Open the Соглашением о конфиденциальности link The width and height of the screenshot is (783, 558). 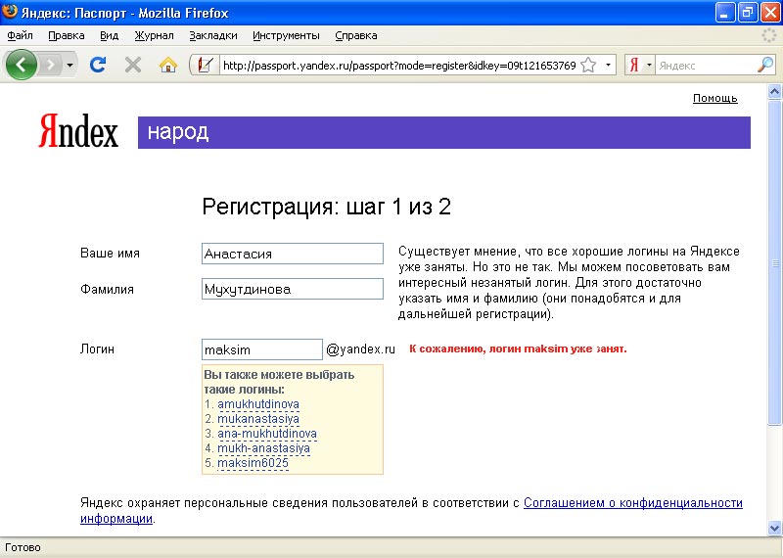click(x=632, y=503)
